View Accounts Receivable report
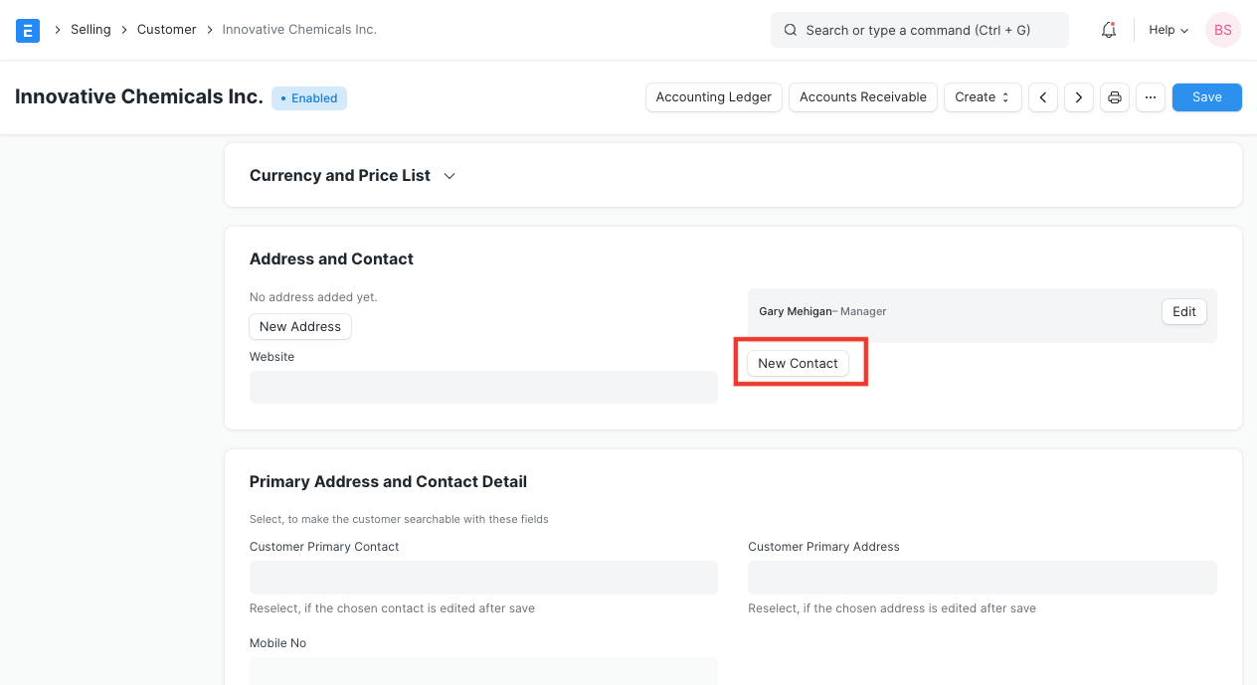This screenshot has width=1257, height=685. coord(862,97)
